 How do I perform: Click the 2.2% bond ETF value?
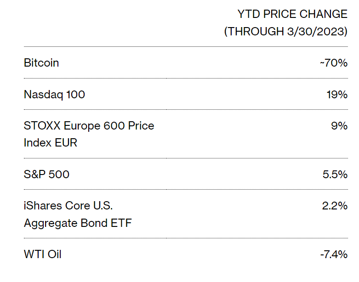tap(335, 206)
